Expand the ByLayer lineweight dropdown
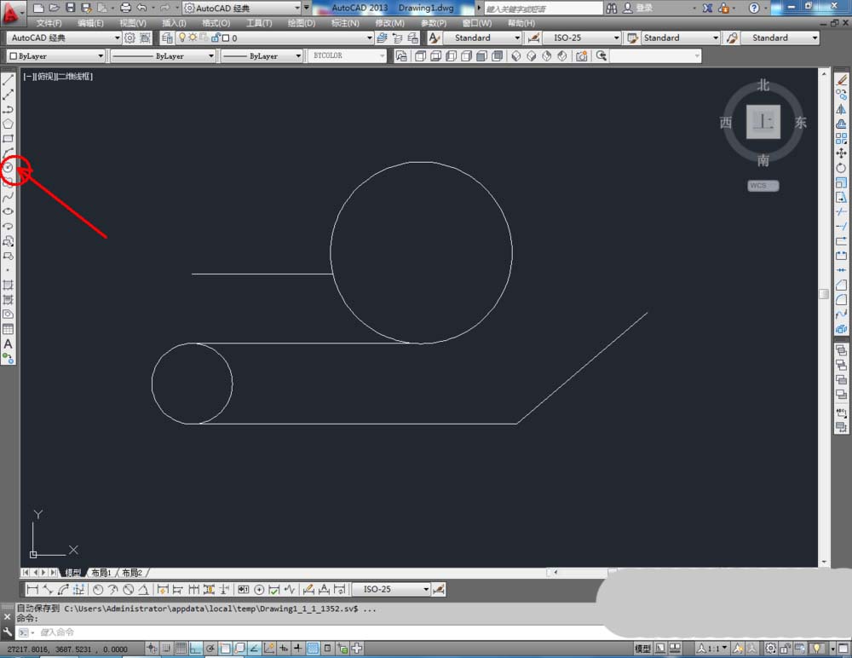Screen dimensions: 852x658 pyautogui.click(x=297, y=55)
